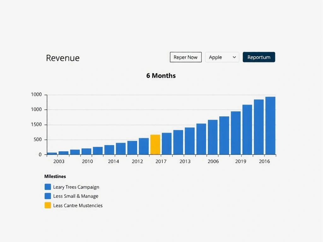323x242 pixels.
Task: Click the 6 Months chart heading
Action: tap(161, 76)
